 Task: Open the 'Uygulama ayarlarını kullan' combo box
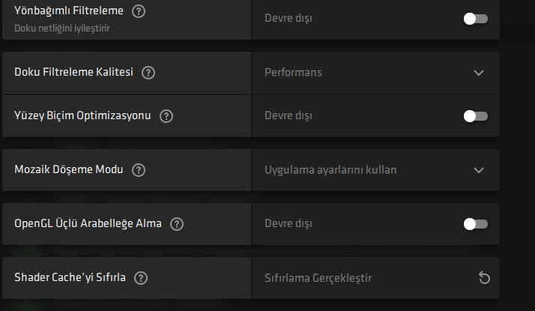coord(330,170)
